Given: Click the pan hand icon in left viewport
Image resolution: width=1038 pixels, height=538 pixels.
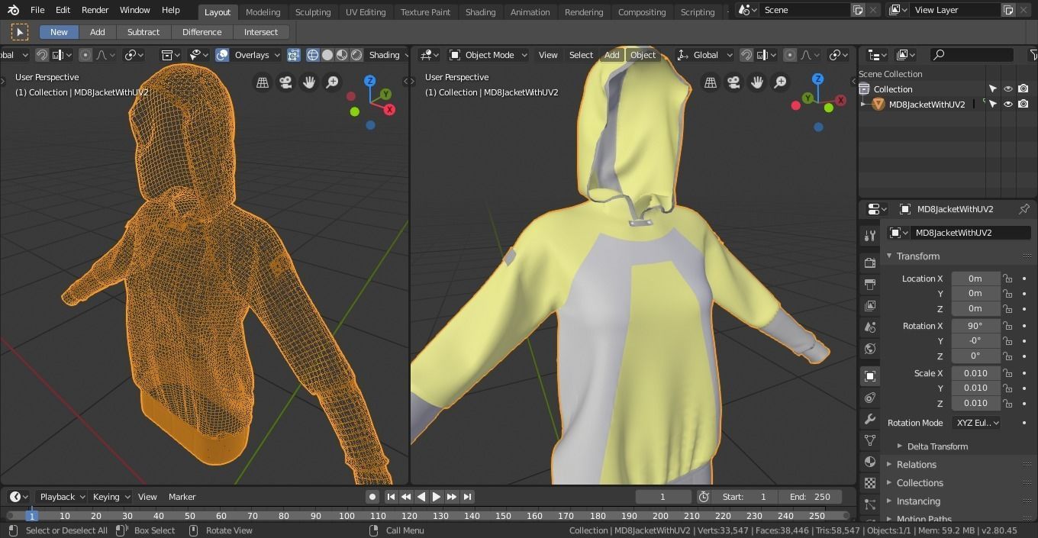Looking at the screenshot, I should coord(309,82).
